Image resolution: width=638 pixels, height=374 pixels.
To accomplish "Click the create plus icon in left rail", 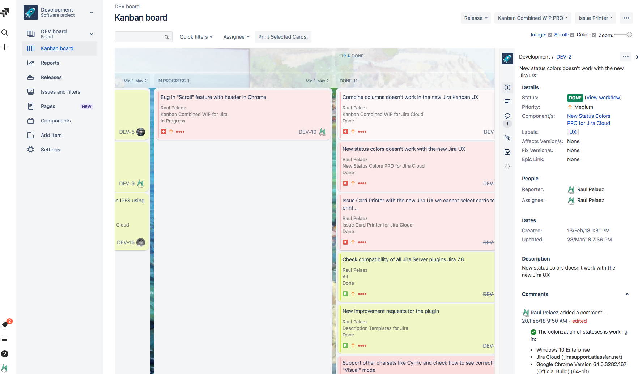I will coord(5,47).
